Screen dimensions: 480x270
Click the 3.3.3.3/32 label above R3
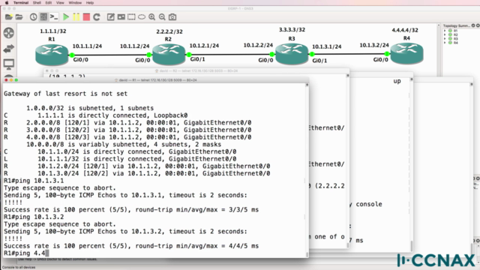pos(292,30)
